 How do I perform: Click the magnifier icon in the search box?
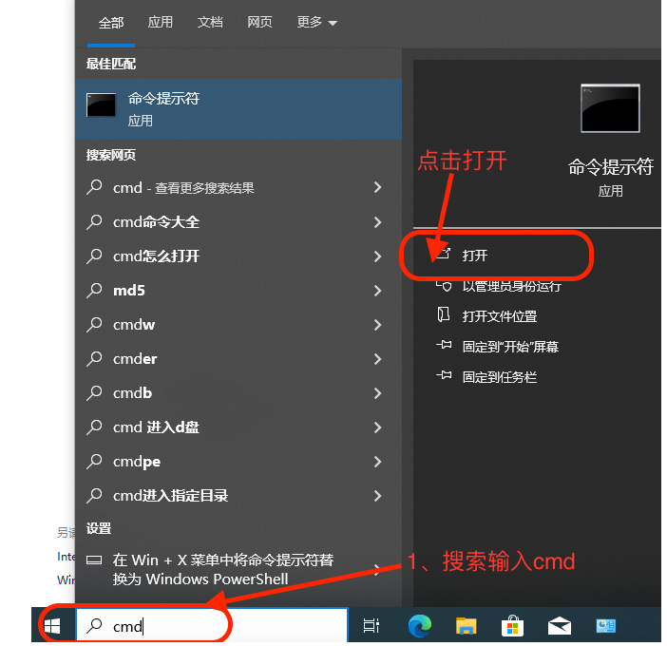[x=94, y=625]
